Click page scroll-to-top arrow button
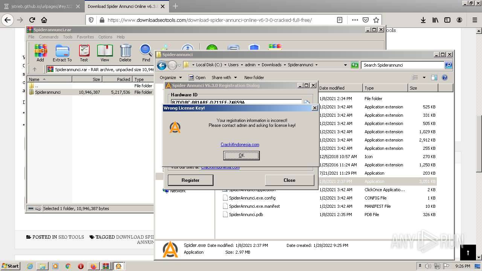 coord(468,253)
